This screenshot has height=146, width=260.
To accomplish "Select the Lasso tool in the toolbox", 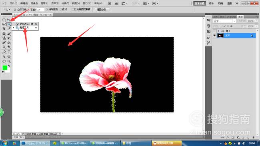I will coord(4,24).
